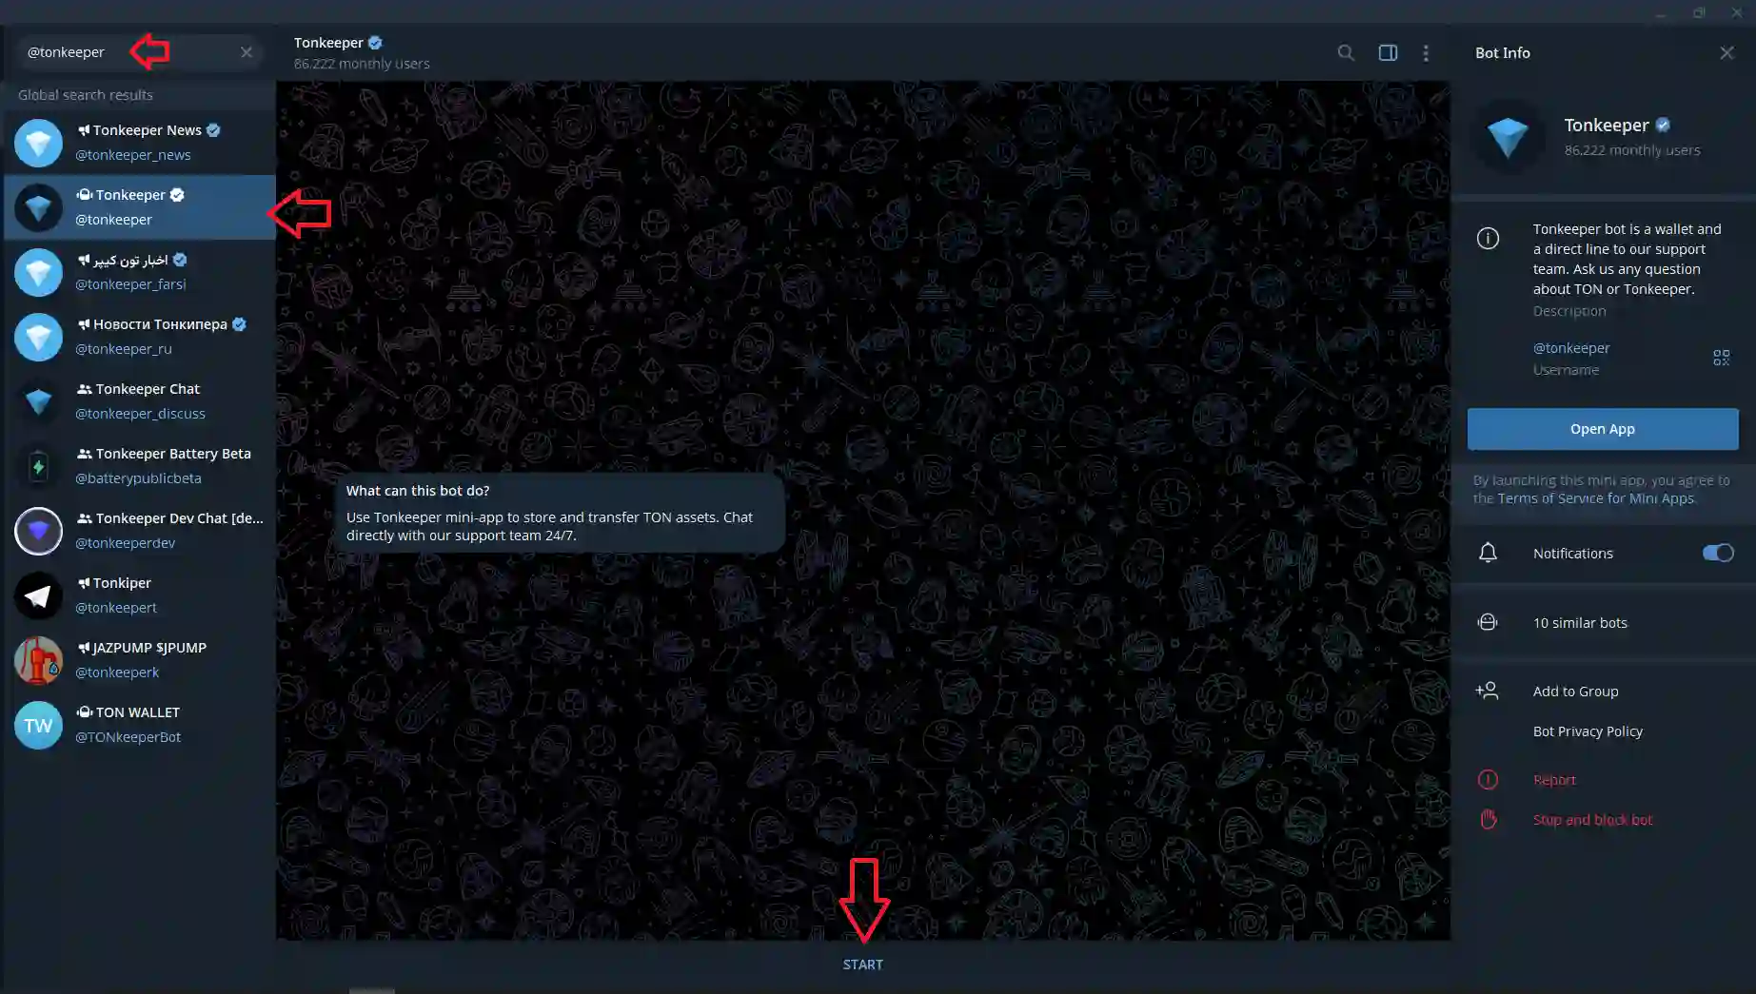Click the search icon in chat header
This screenshot has width=1756, height=994.
pos(1345,53)
